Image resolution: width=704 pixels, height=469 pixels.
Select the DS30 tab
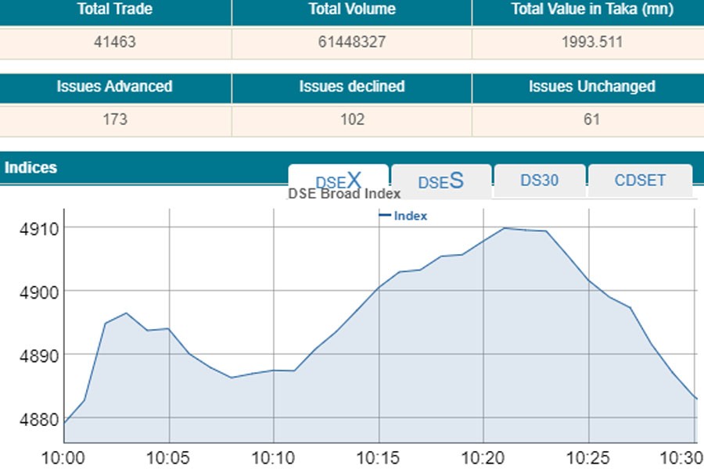pyautogui.click(x=539, y=180)
